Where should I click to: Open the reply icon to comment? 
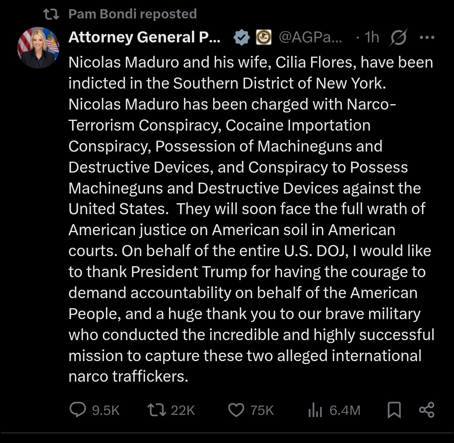click(x=78, y=410)
